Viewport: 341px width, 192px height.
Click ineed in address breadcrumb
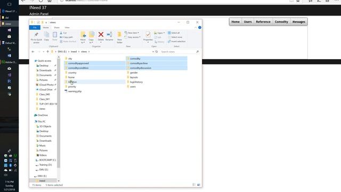click(74, 52)
